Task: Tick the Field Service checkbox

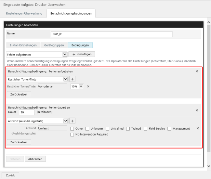Action: coord(146,129)
